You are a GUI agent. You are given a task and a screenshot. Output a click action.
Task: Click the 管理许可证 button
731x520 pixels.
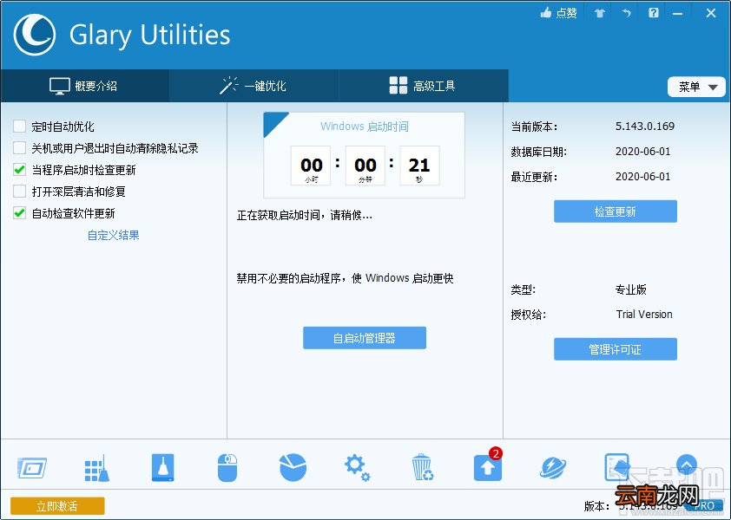(x=616, y=349)
